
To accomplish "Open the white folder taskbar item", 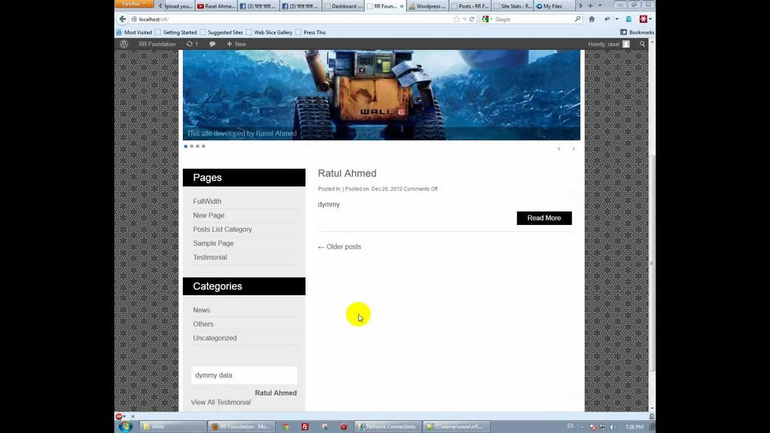I will (x=172, y=426).
